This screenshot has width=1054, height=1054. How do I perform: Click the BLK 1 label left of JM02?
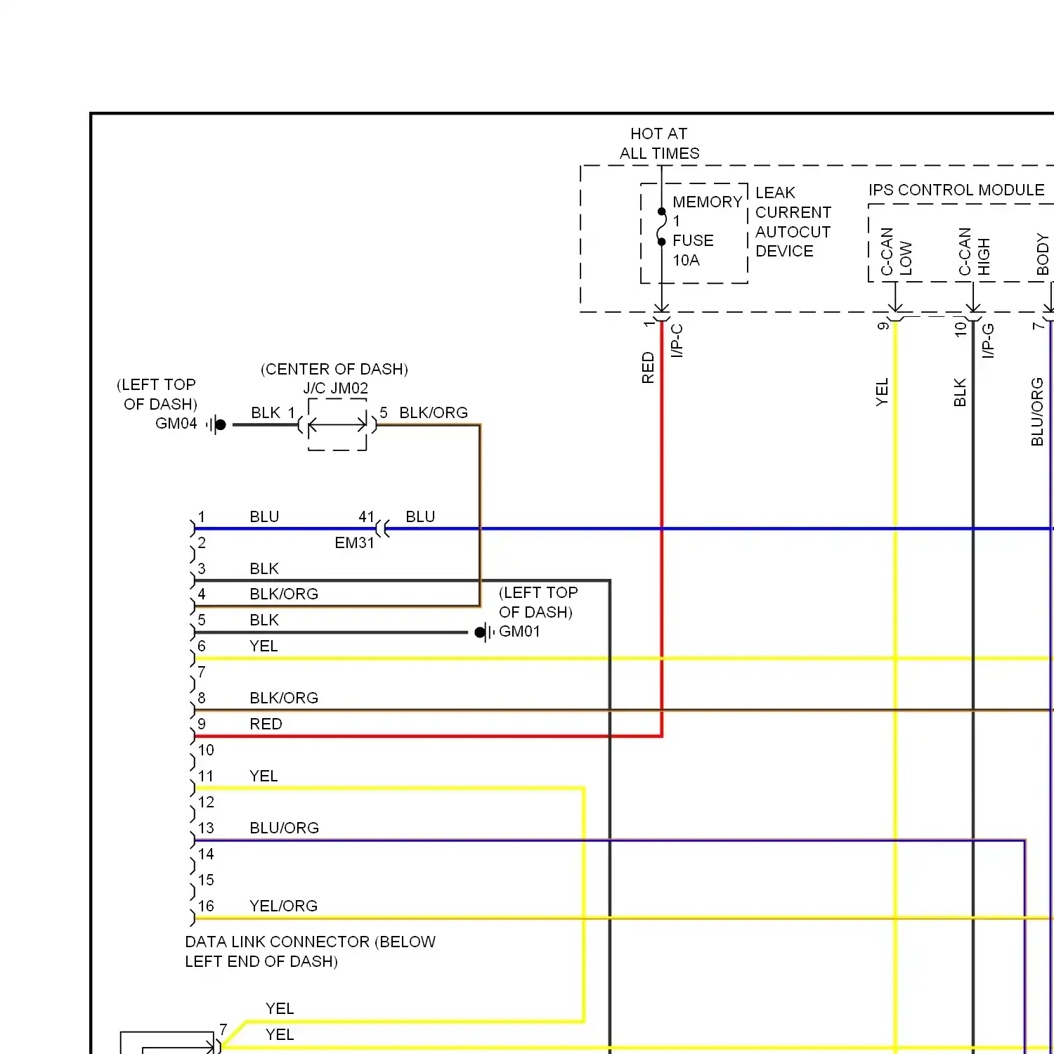(273, 413)
